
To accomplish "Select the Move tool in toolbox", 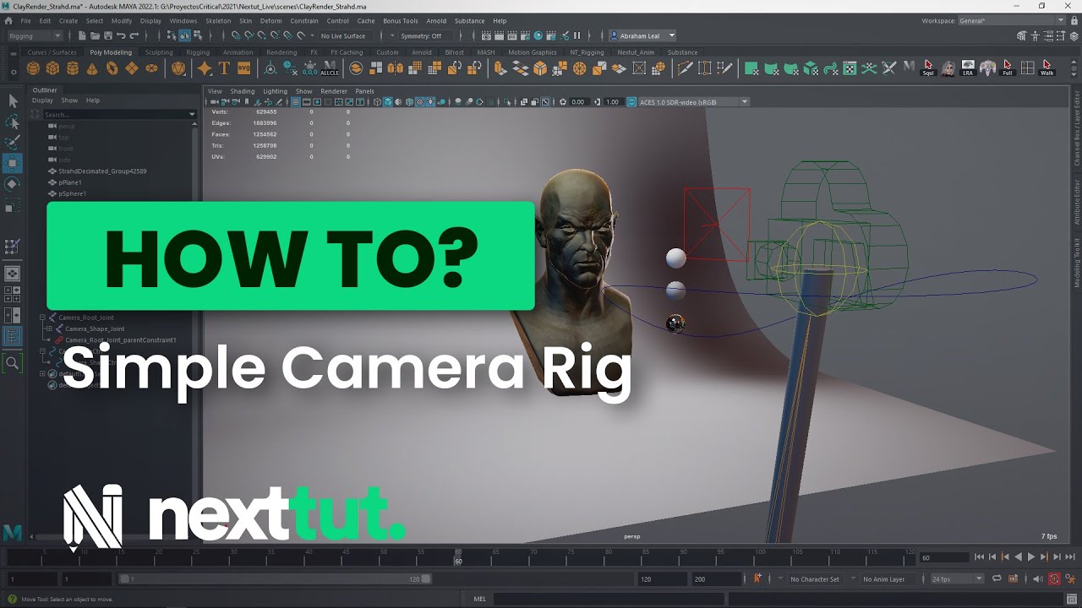I will pyautogui.click(x=13, y=163).
